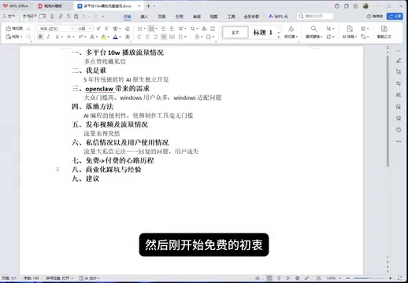The height and width of the screenshot is (283, 408).
Task: Toggle italic formatting
Action: (x=48, y=37)
